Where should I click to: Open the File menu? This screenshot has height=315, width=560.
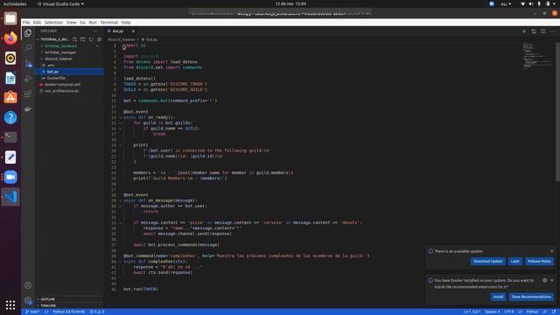(26, 23)
